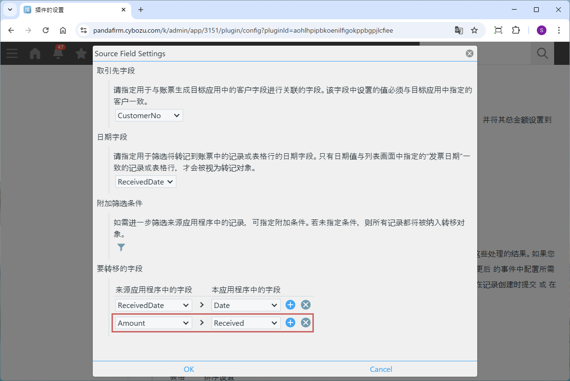This screenshot has height=381, width=570.
Task: Remove the ReceivedDate to Date mapping row
Action: coord(306,305)
